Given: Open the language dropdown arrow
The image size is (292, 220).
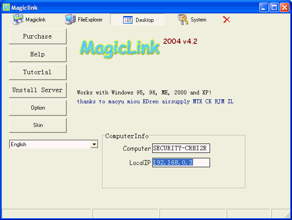Looking at the screenshot, I should [x=94, y=144].
